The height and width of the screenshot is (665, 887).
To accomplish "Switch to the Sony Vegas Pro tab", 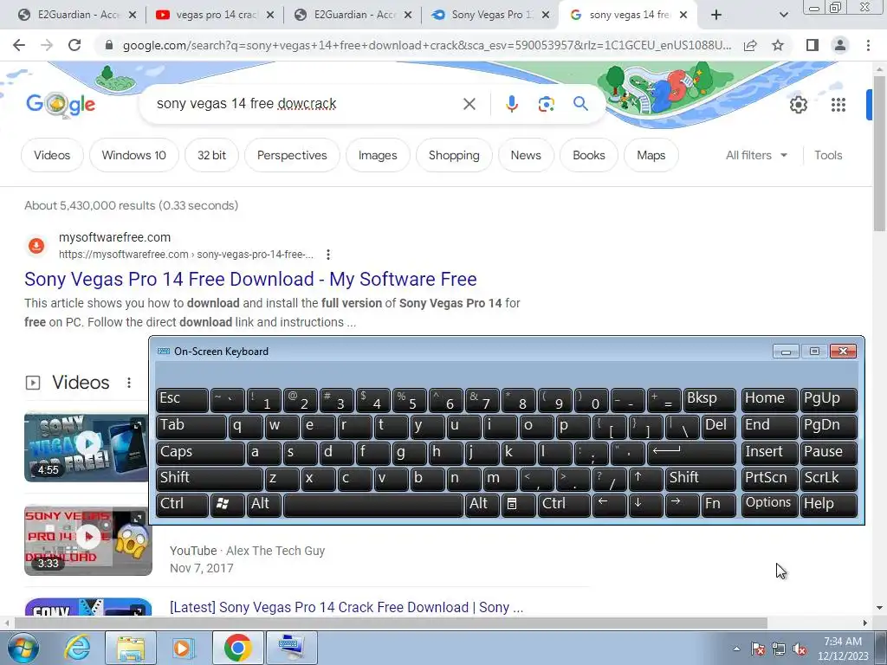I will pos(490,15).
